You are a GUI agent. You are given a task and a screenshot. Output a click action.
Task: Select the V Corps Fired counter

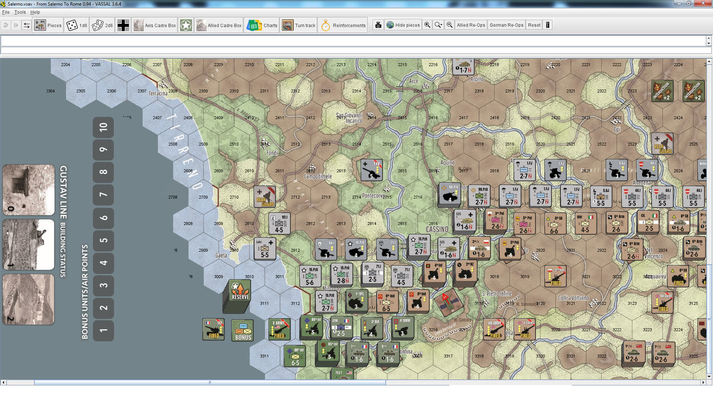[x=524, y=329]
